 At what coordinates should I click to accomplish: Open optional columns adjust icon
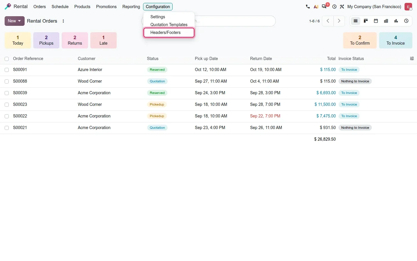pyautogui.click(x=412, y=59)
